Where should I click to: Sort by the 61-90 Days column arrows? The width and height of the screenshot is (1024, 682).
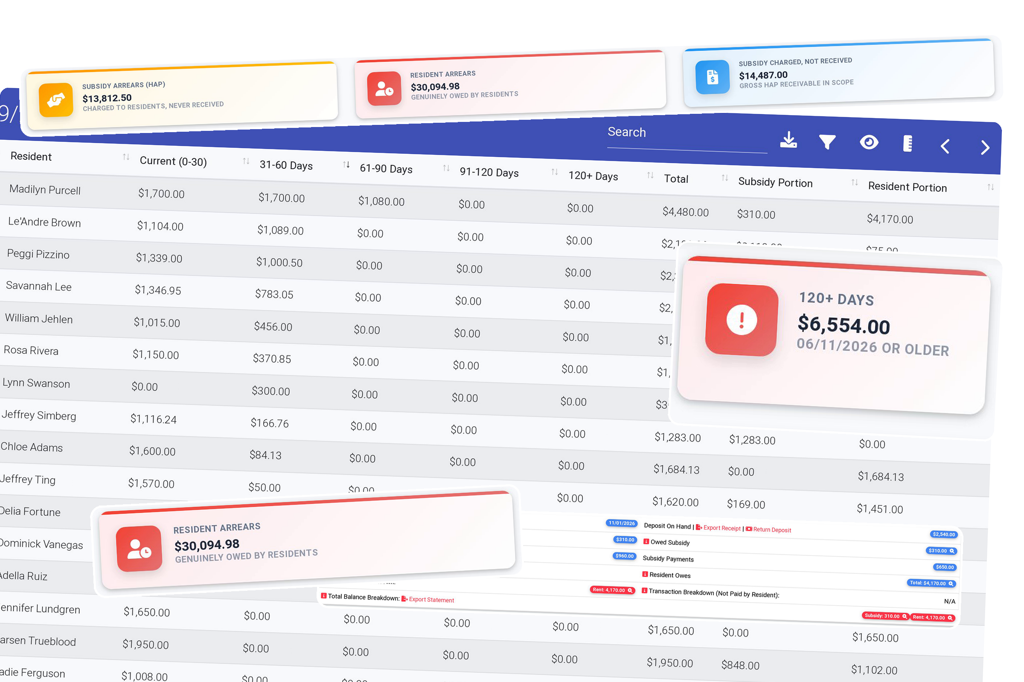coord(446,168)
